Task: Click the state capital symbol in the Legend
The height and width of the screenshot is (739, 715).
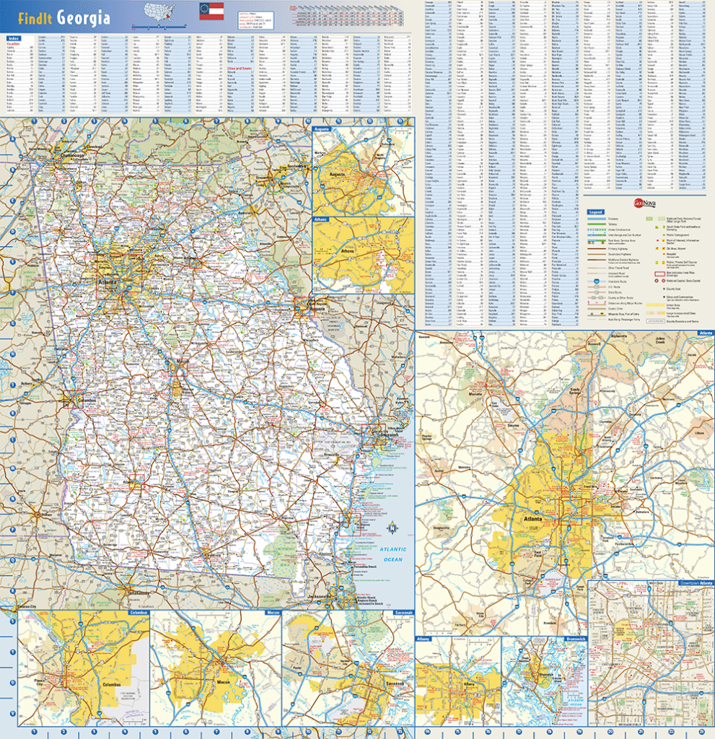Action: tap(664, 281)
